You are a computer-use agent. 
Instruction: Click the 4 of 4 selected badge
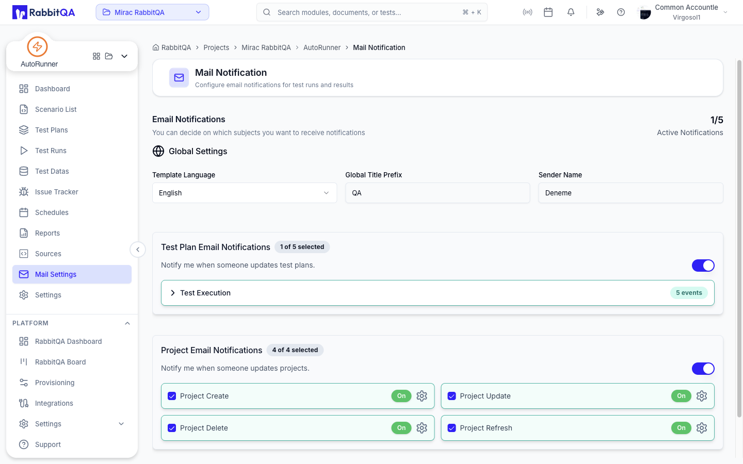(x=295, y=350)
